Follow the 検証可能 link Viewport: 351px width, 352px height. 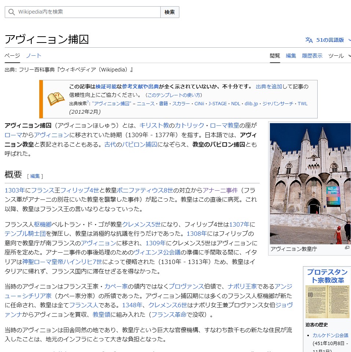pos(106,87)
